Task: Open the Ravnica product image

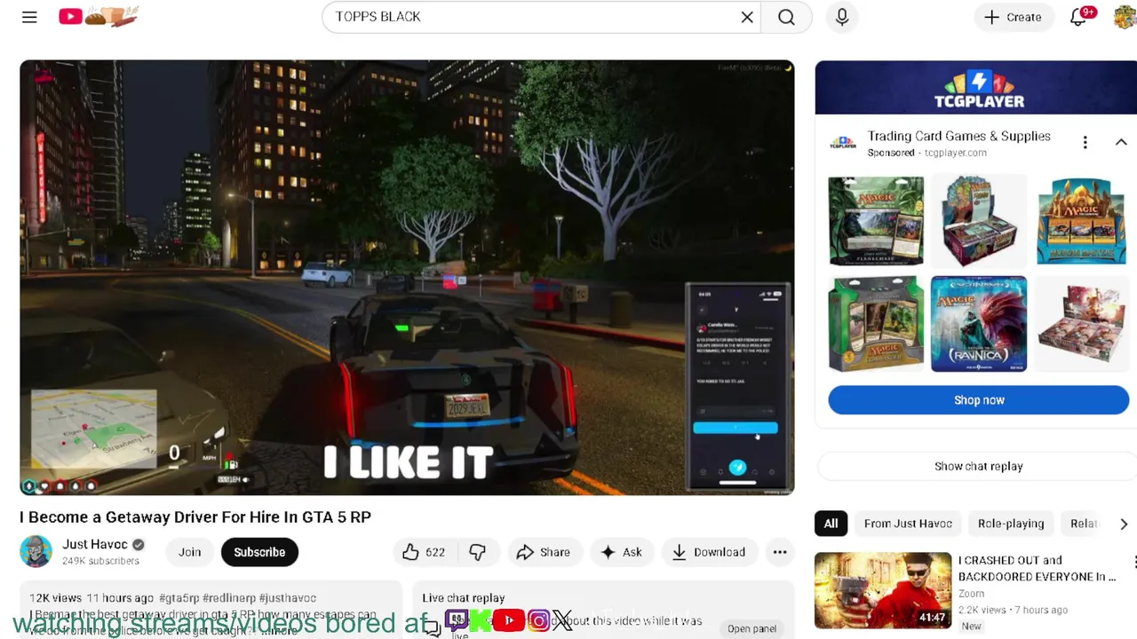Action: (979, 324)
